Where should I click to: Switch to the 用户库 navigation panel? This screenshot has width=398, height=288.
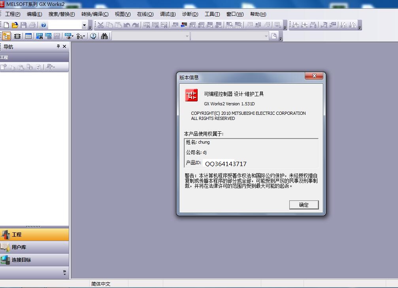click(x=19, y=247)
